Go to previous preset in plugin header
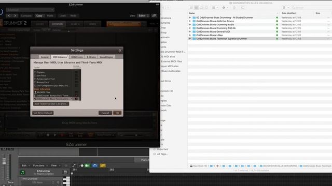 (9, 16)
